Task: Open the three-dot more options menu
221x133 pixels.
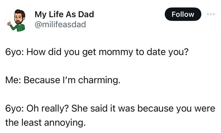Action: pyautogui.click(x=211, y=14)
